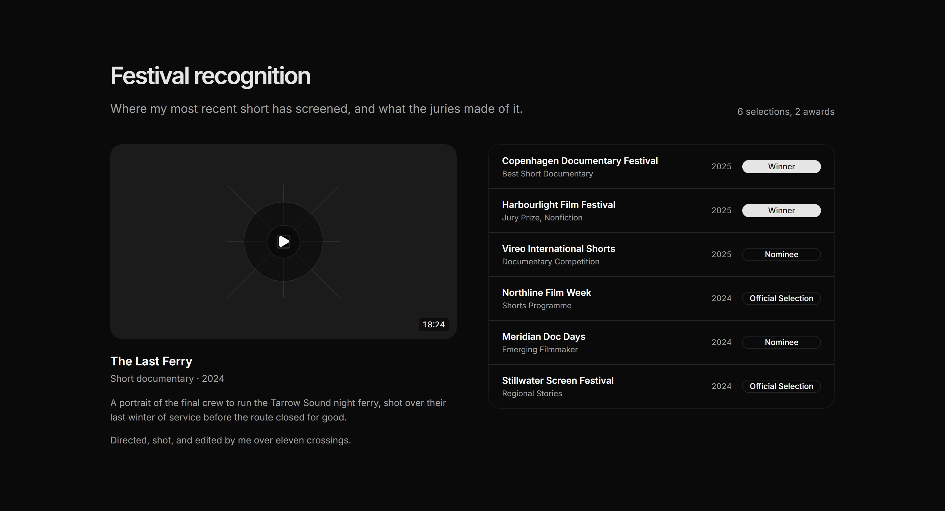Click Regional Stories text

(x=532, y=394)
